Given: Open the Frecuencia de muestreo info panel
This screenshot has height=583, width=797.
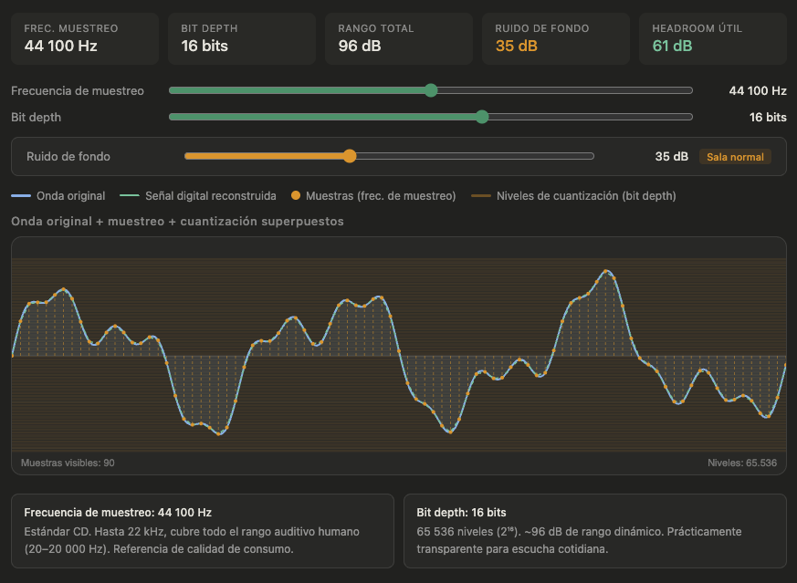Looking at the screenshot, I should [203, 531].
